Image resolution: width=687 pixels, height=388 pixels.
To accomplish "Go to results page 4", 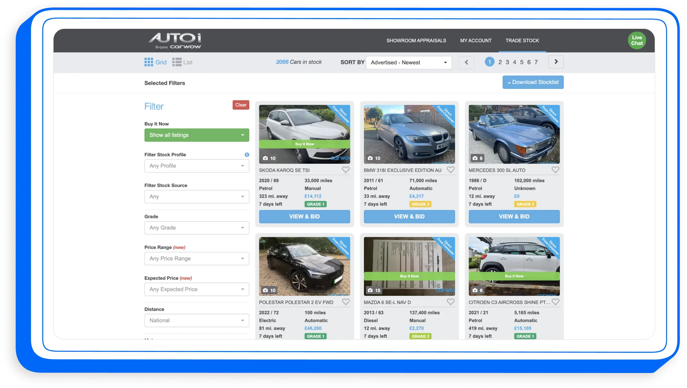I will pyautogui.click(x=514, y=62).
